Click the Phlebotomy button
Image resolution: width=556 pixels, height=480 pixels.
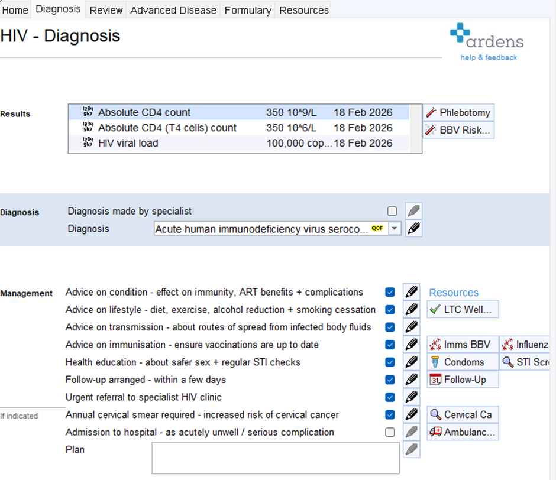(458, 113)
